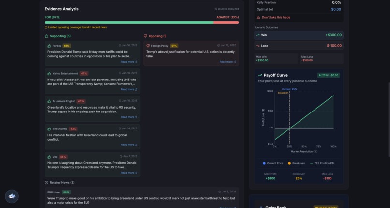Viewport: 390px width, 208px height.
Task: Click the Max Loss -$100.00 box
Action: coord(321,58)
